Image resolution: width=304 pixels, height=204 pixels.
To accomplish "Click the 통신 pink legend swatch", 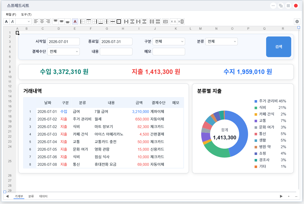I will (x=256, y=134).
